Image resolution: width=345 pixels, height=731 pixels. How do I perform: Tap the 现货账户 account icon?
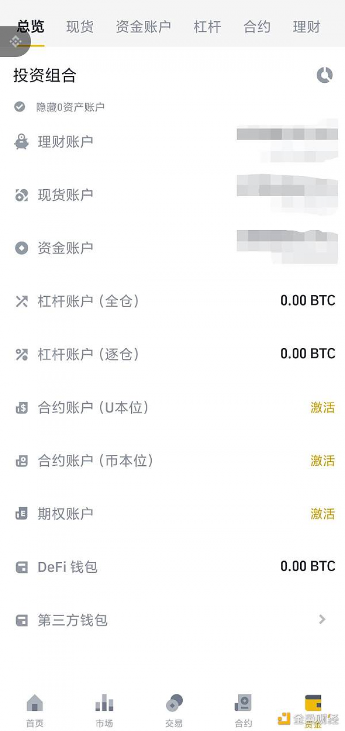[21, 195]
